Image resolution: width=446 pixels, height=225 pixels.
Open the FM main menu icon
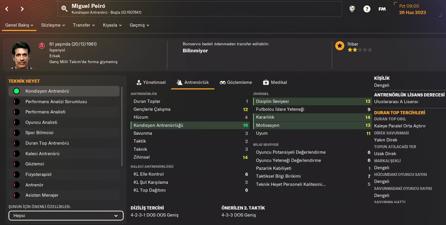pyautogui.click(x=382, y=9)
